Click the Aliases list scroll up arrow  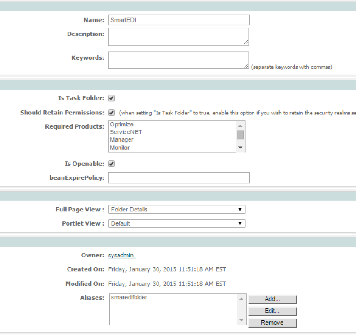(241, 299)
